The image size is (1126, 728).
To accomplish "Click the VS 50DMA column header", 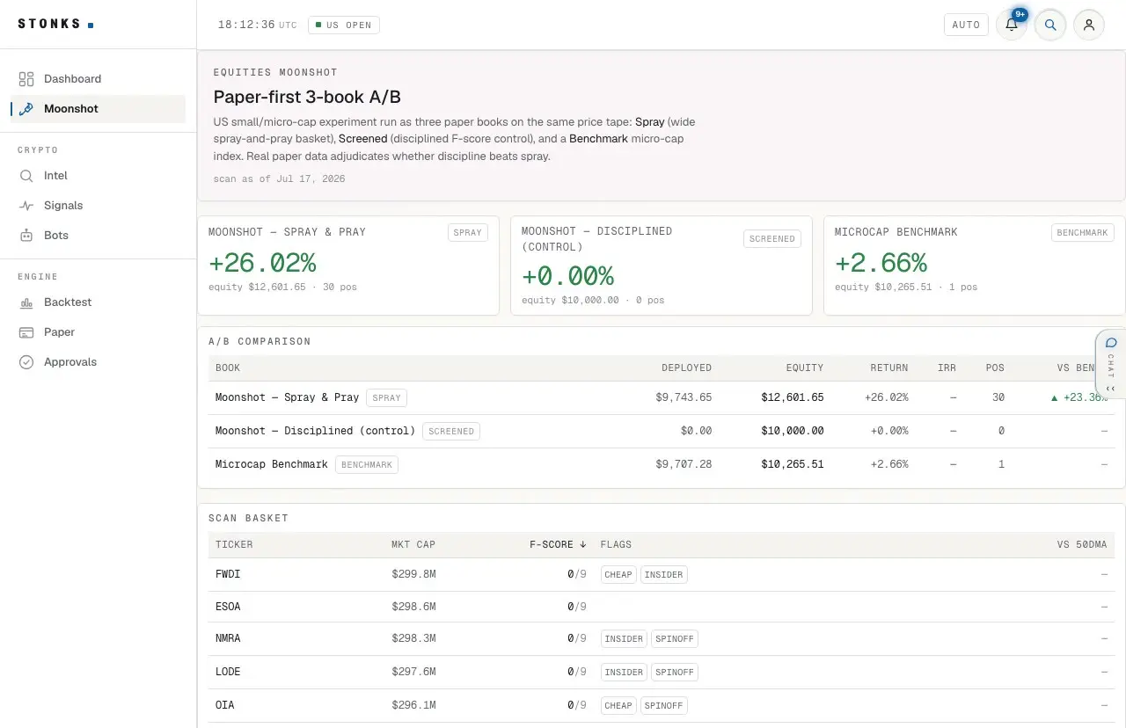I will pos(1082,544).
